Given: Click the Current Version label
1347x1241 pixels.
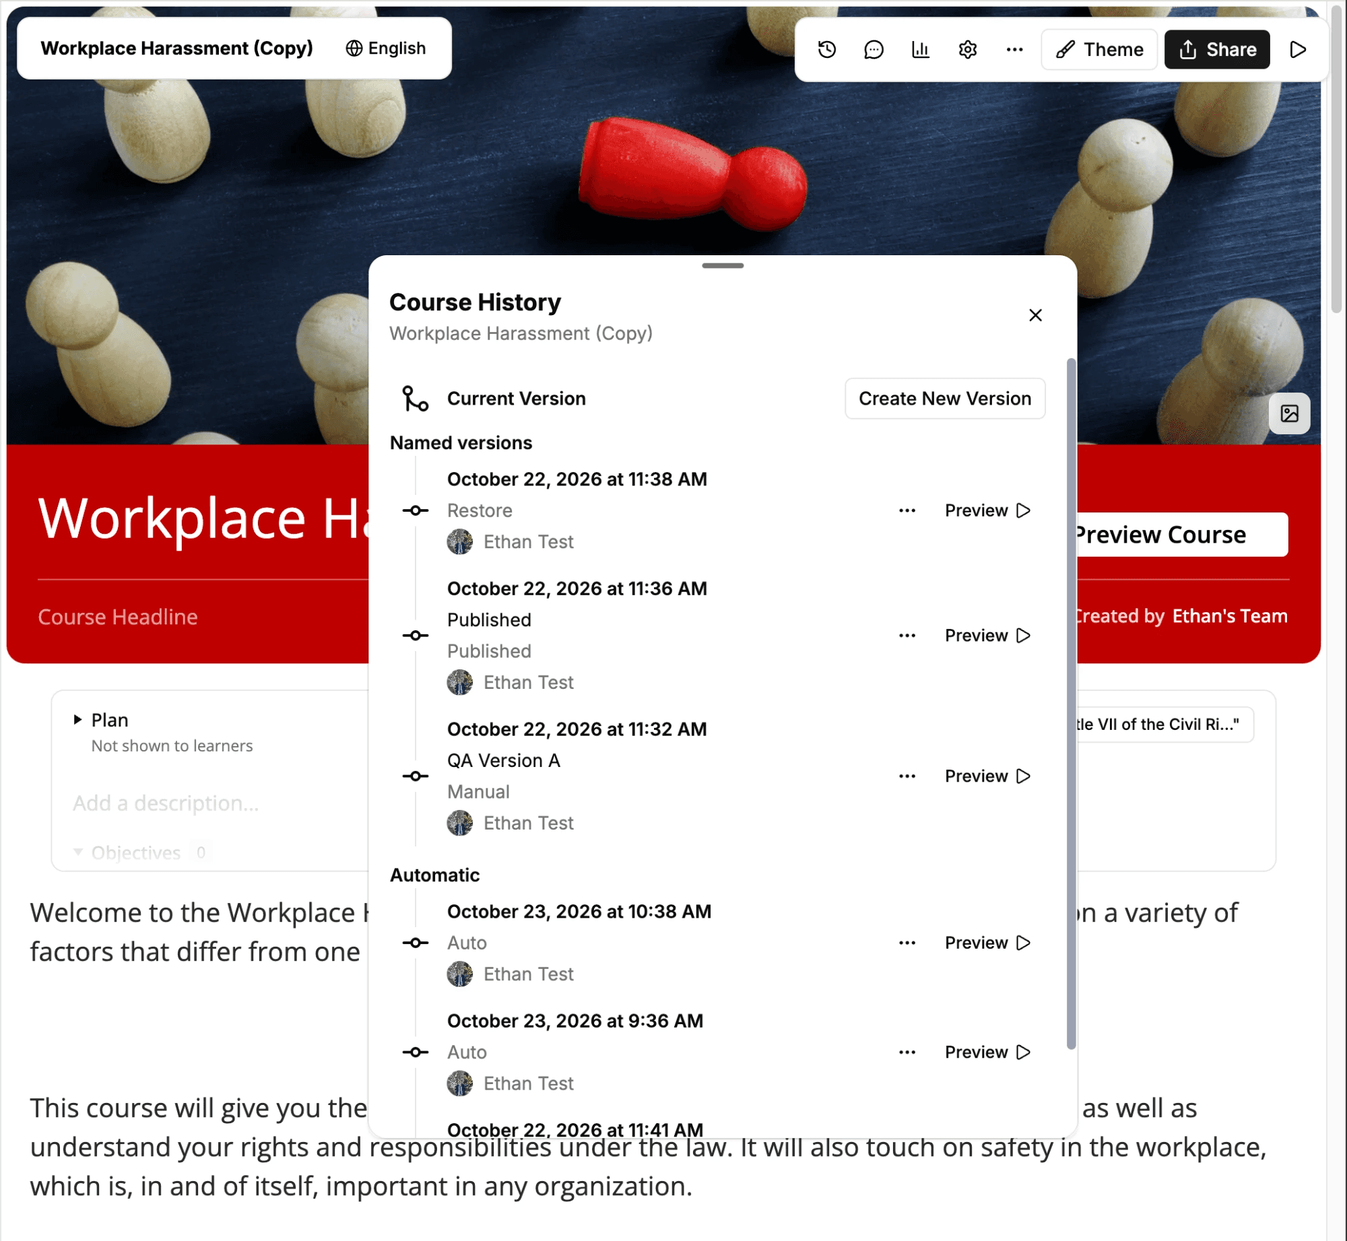Looking at the screenshot, I should pos(517,399).
